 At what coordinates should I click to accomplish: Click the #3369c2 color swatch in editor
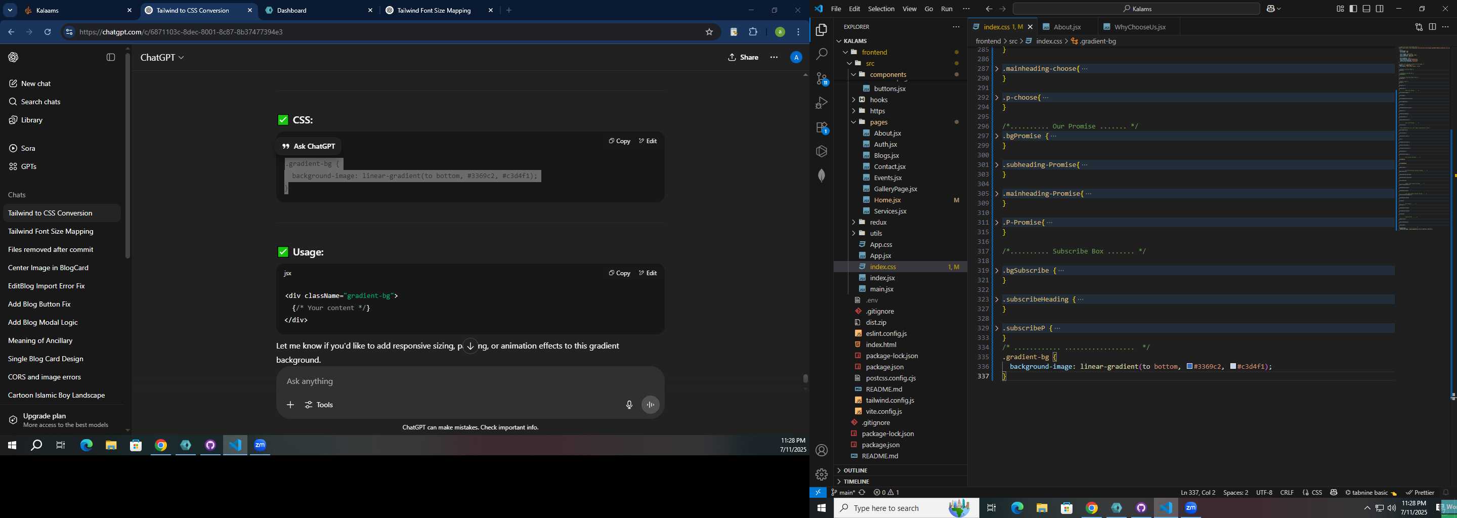coord(1190,367)
